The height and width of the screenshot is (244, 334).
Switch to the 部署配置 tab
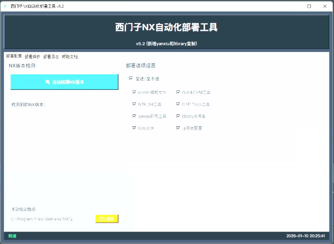click(x=14, y=56)
